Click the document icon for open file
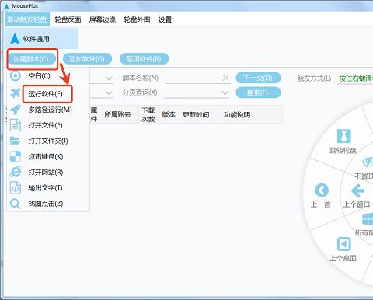This screenshot has height=300, width=373. pos(16,125)
